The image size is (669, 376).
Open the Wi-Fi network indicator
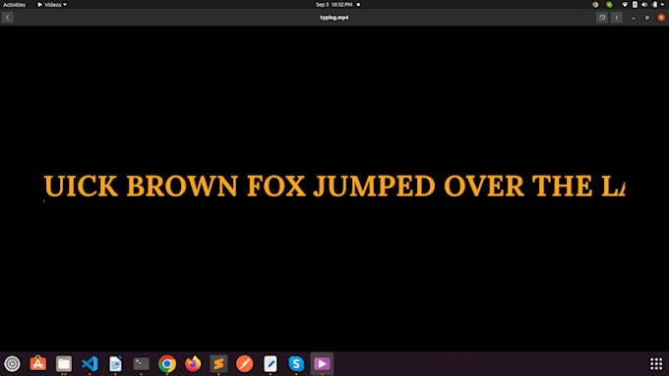pyautogui.click(x=625, y=5)
